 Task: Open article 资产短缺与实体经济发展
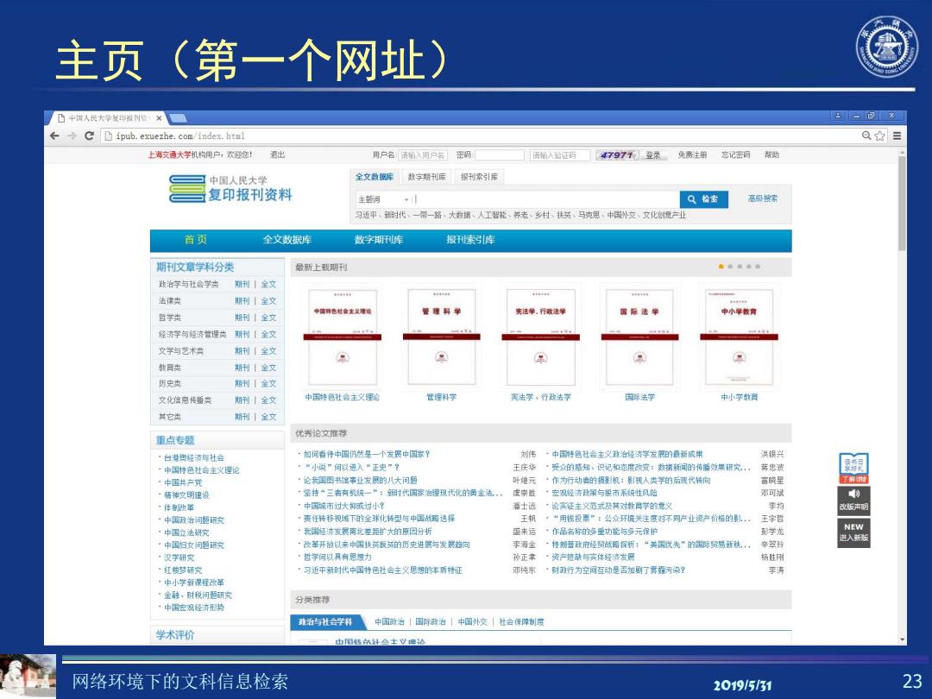[x=593, y=557]
